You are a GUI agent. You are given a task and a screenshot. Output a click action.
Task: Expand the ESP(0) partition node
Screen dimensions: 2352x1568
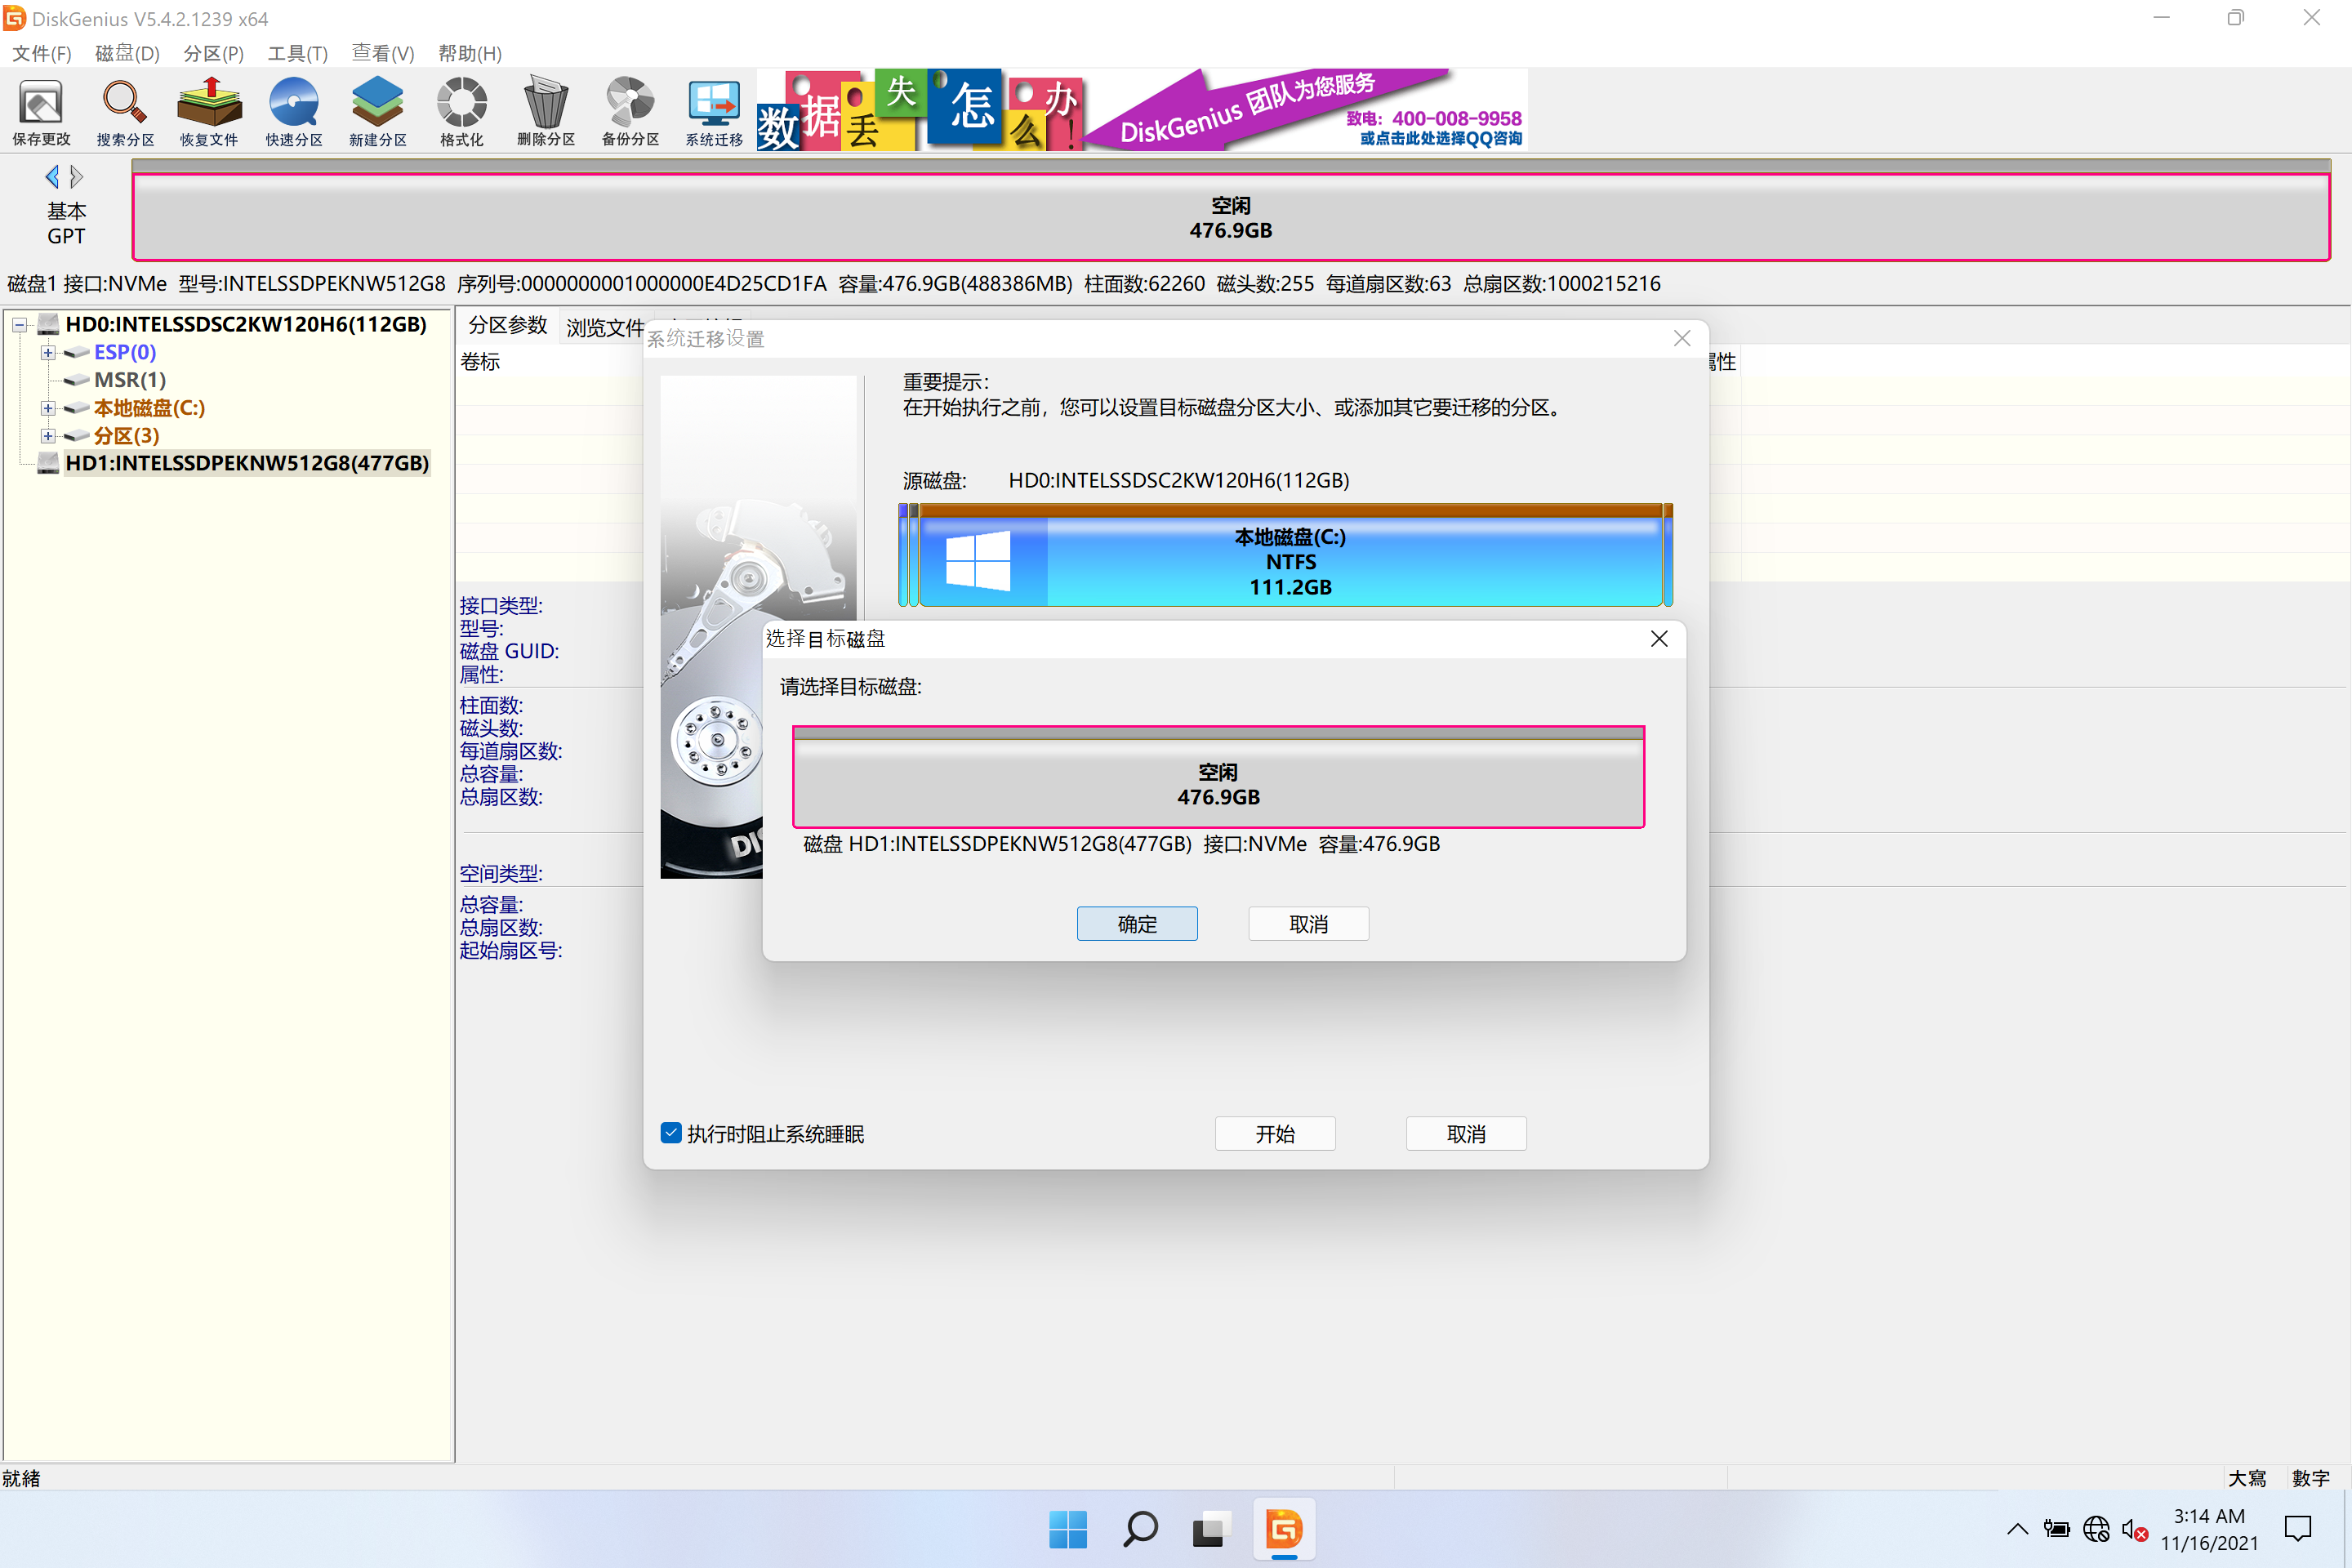coord(48,352)
